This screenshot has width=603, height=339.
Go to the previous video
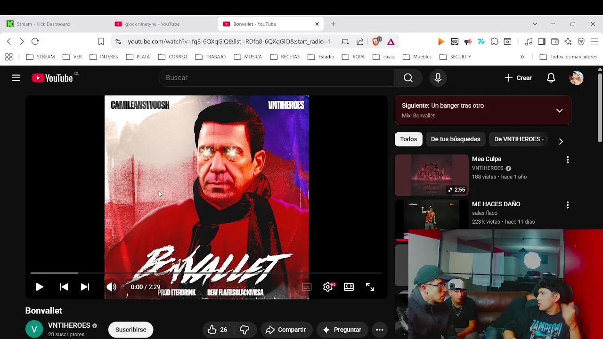pos(64,287)
